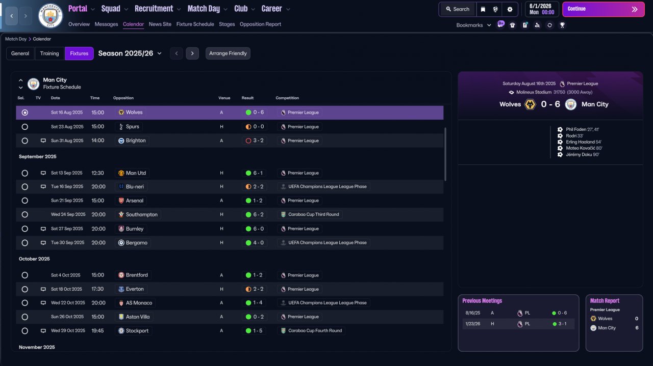Image resolution: width=653 pixels, height=366 pixels.
Task: Click the circular arrows refresh shortcut icon
Action: tap(549, 25)
